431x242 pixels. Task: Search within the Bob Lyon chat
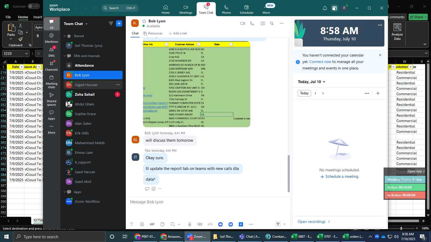click(272, 23)
